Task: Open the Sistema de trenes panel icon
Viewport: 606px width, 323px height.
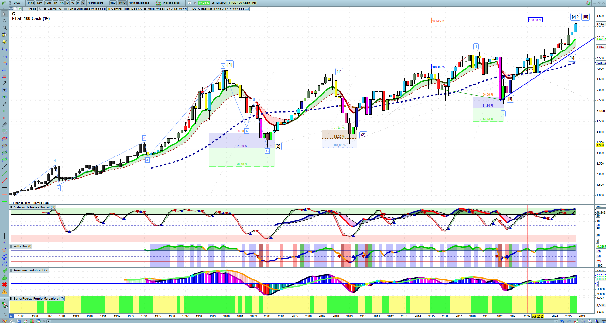Action: [x=11, y=207]
